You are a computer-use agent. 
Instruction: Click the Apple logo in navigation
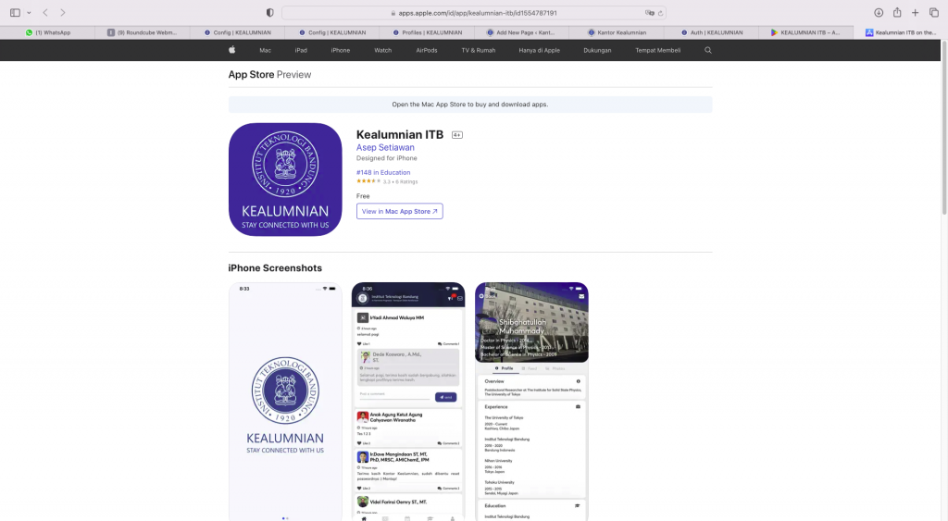(x=231, y=50)
